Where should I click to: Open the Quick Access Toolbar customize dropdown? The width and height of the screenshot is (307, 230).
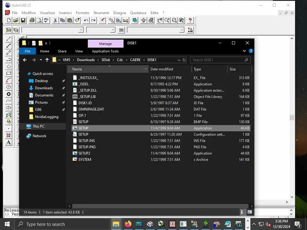click(46, 43)
